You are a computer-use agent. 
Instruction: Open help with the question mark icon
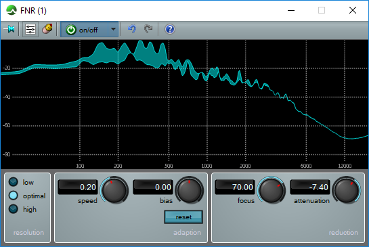[x=170, y=29]
